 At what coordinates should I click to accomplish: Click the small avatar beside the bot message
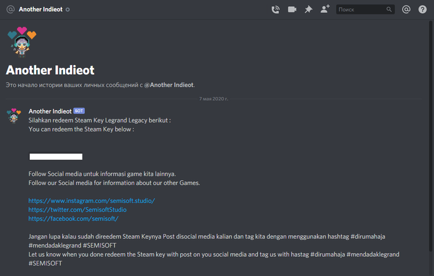point(14,116)
